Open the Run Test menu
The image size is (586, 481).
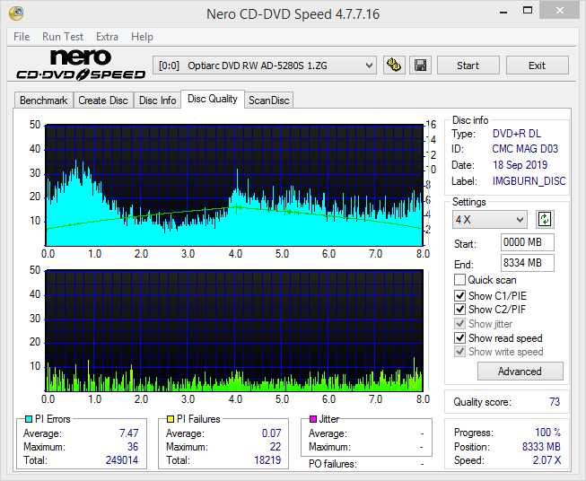(x=63, y=37)
